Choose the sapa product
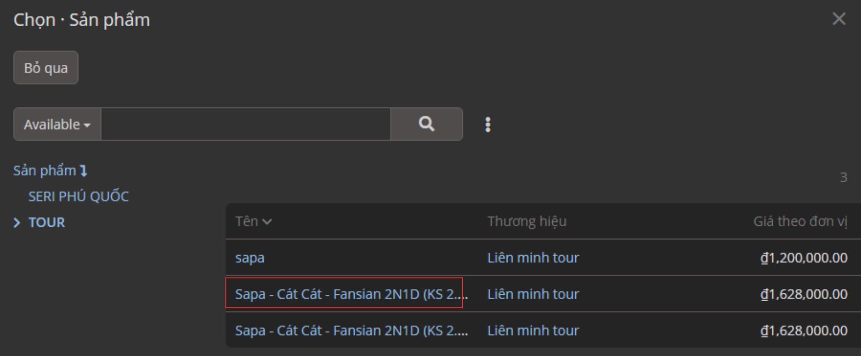Image resolution: width=861 pixels, height=356 pixels. [x=250, y=258]
